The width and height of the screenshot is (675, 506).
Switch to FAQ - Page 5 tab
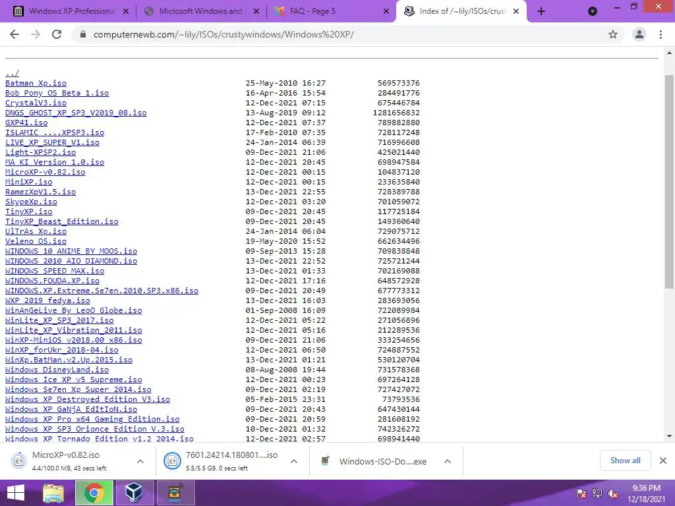coord(331,12)
